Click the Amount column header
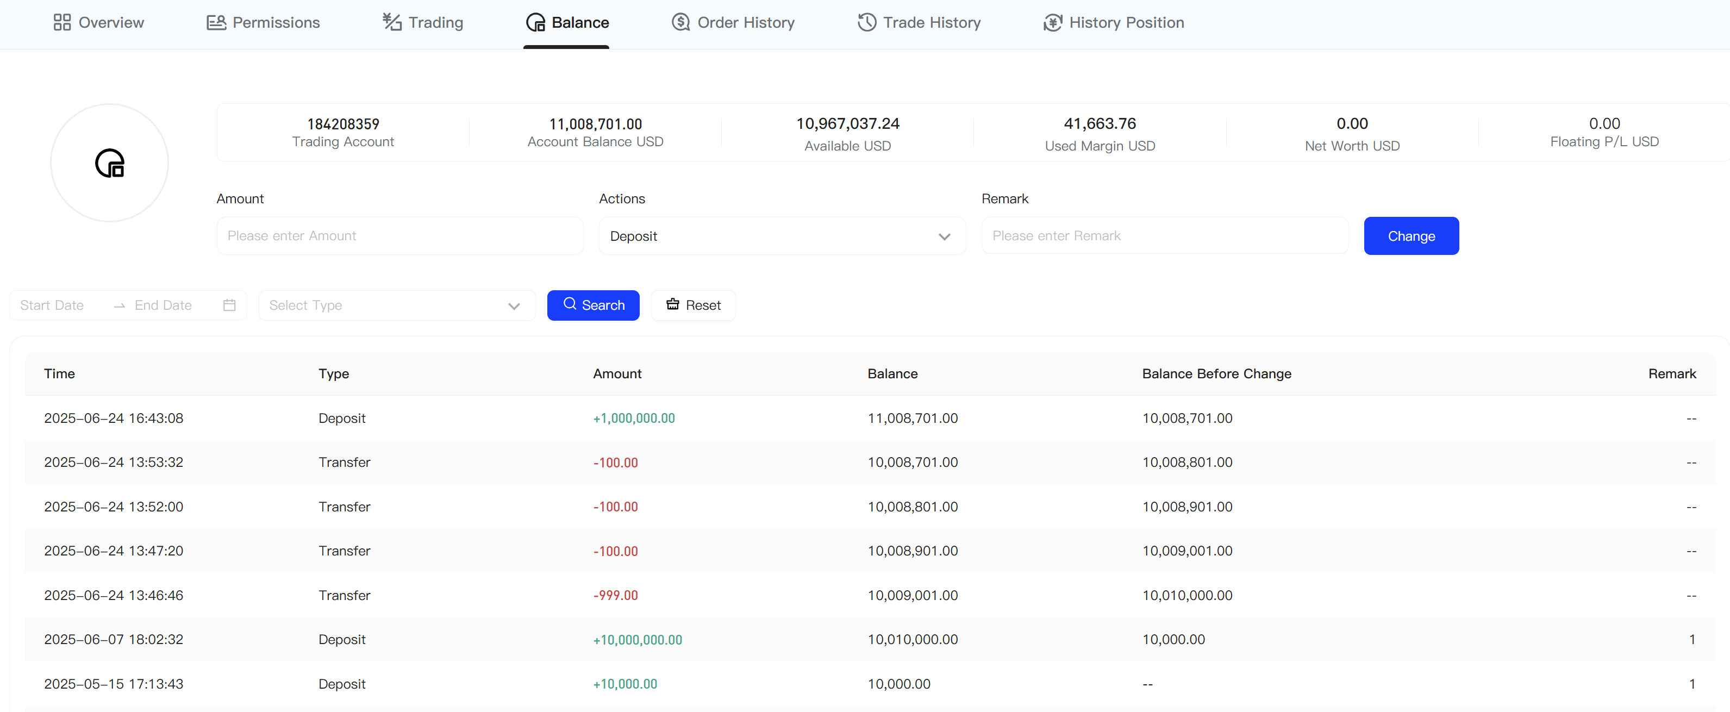 617,373
